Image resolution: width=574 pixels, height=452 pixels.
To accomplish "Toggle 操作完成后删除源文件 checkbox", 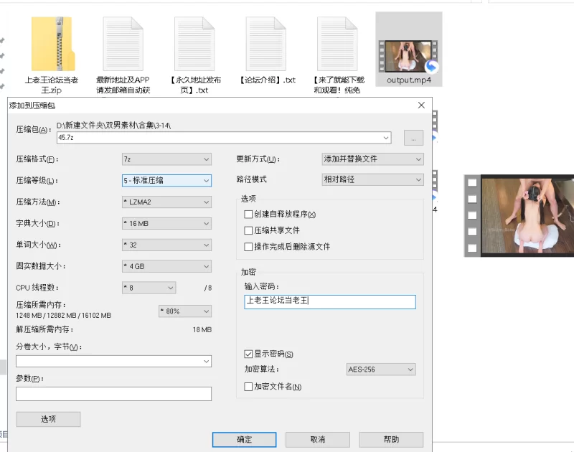I will pyautogui.click(x=248, y=247).
